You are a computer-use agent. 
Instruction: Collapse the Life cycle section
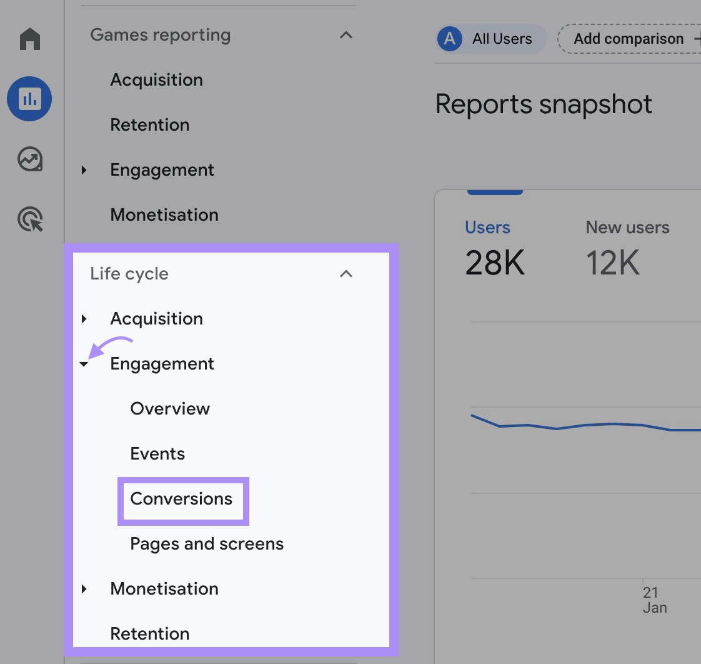click(x=345, y=274)
